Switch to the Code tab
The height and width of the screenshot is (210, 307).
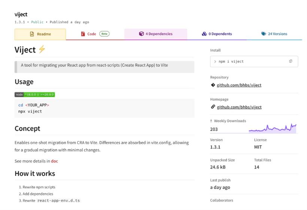95,34
